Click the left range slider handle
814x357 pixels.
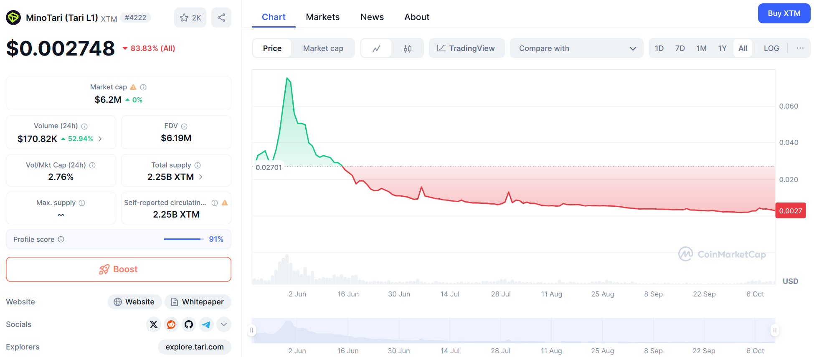click(251, 330)
